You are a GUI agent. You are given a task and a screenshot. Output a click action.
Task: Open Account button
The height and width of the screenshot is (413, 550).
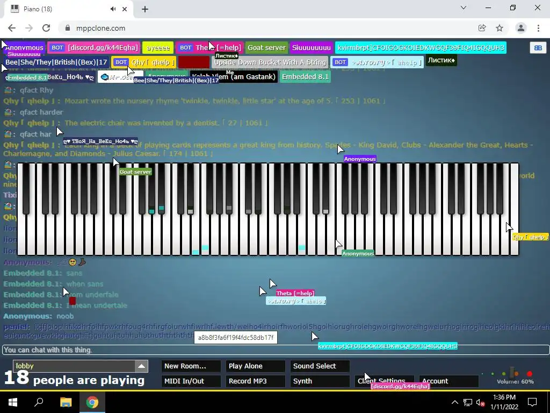(x=448, y=381)
